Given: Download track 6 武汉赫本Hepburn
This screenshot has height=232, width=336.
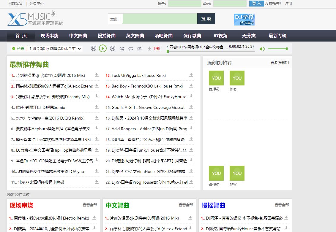Looking at the screenshot, I should point(97,128).
